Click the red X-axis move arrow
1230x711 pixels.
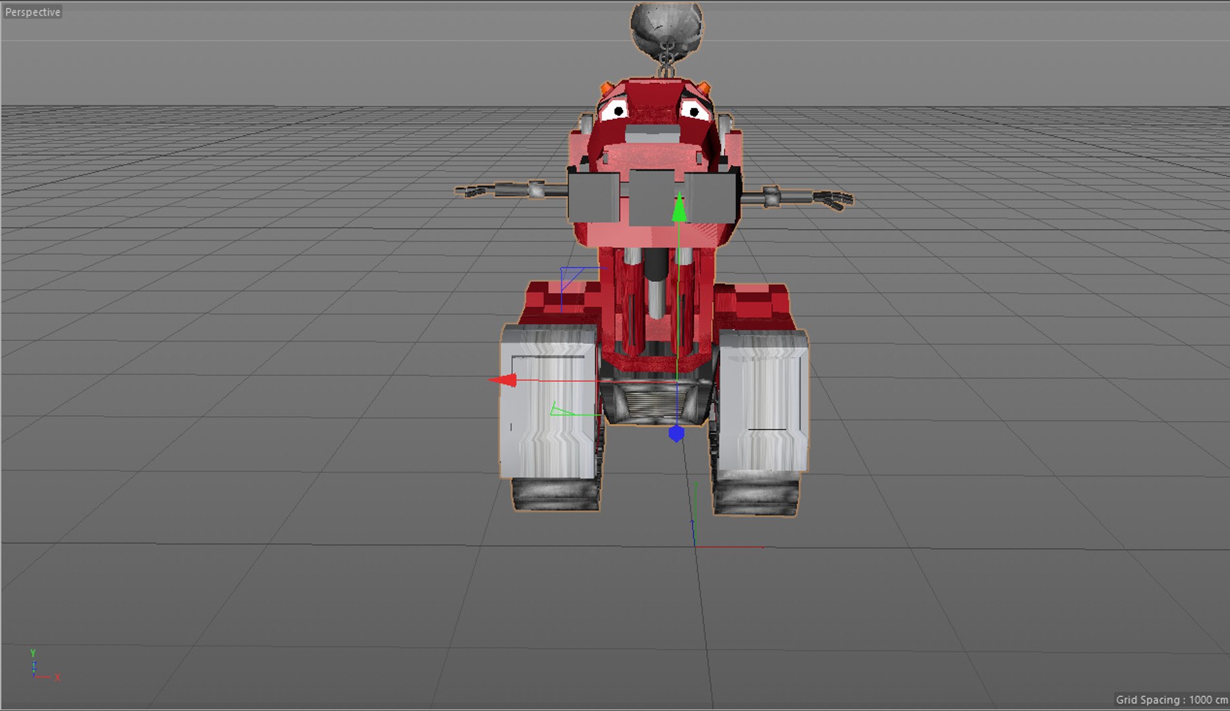[x=503, y=380]
